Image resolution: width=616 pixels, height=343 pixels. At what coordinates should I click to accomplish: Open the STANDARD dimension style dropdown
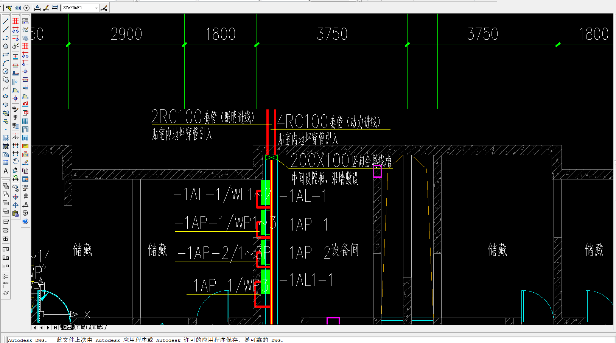click(x=96, y=8)
